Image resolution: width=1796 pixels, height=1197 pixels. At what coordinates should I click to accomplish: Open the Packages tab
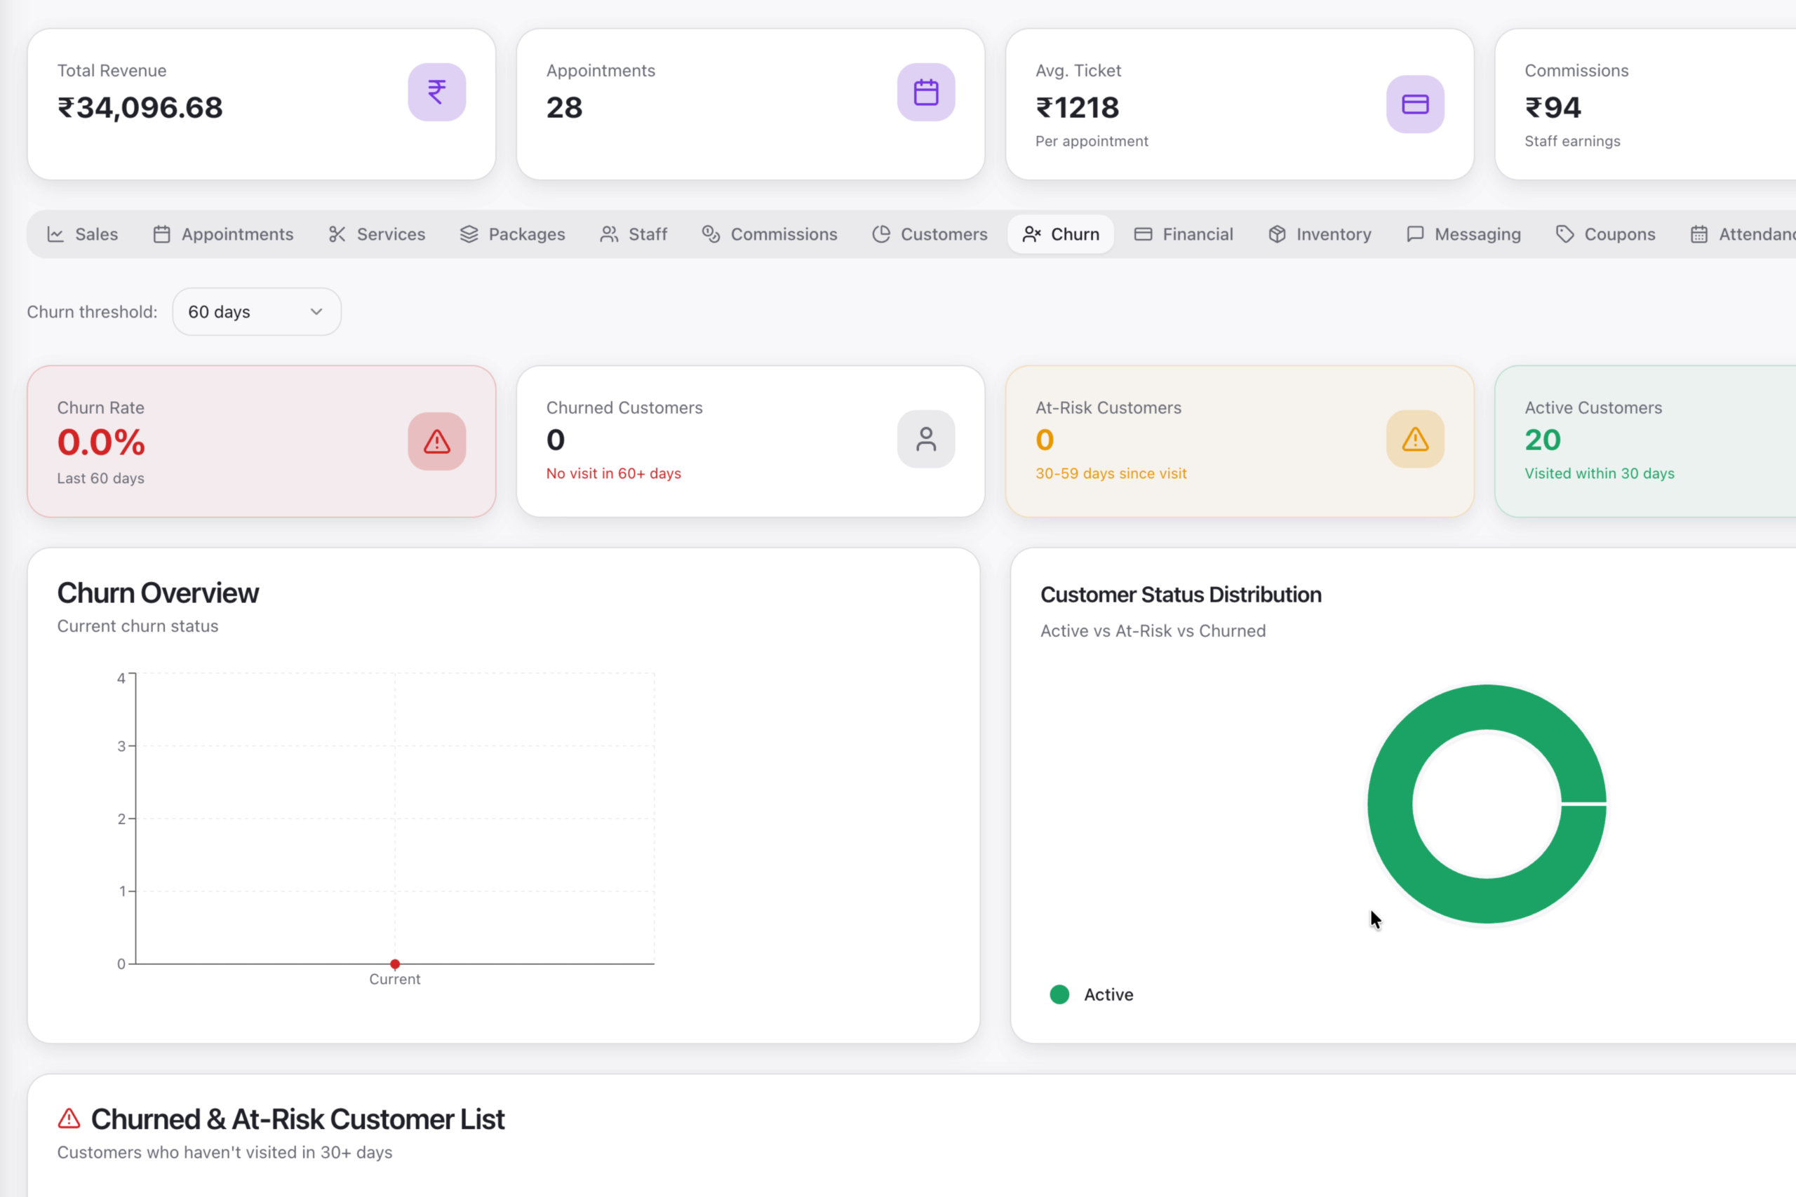(512, 234)
